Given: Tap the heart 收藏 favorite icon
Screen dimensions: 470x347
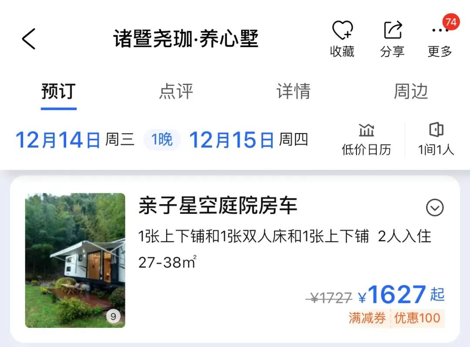Looking at the screenshot, I should (x=342, y=30).
